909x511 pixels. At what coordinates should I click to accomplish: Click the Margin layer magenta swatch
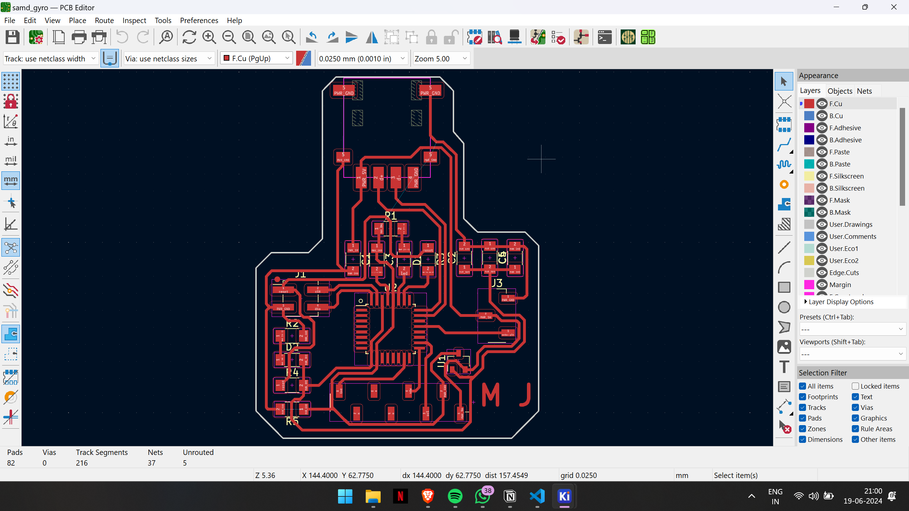pyautogui.click(x=809, y=285)
